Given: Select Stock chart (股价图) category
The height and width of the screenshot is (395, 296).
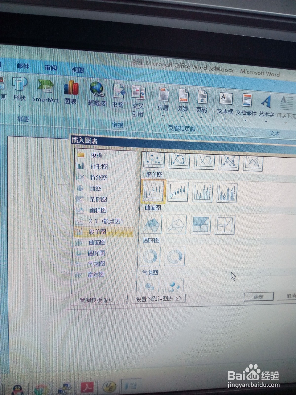Looking at the screenshot, I should click(104, 232).
